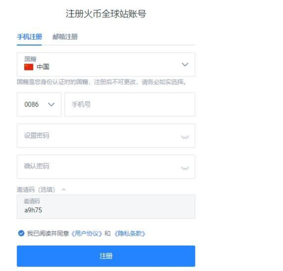Click the 注册火币全球站账号 heading
The image size is (283, 271).
pos(106,14)
